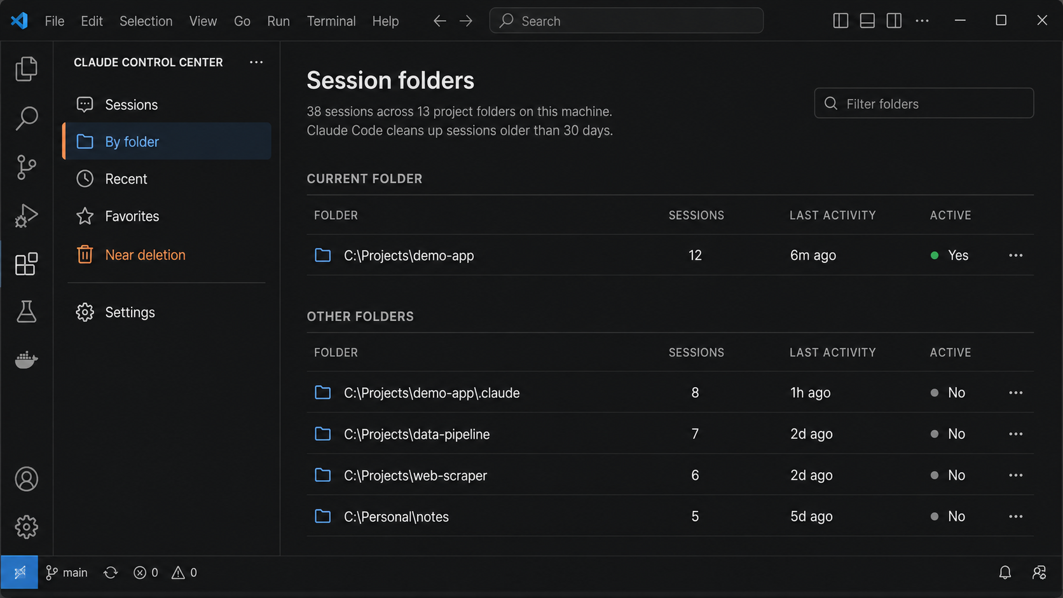Toggle primary side bar layout

[840, 21]
